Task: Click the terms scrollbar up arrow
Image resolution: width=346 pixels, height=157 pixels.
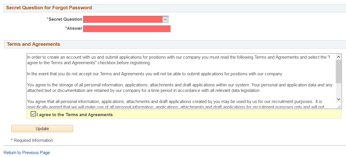Action: [338, 57]
